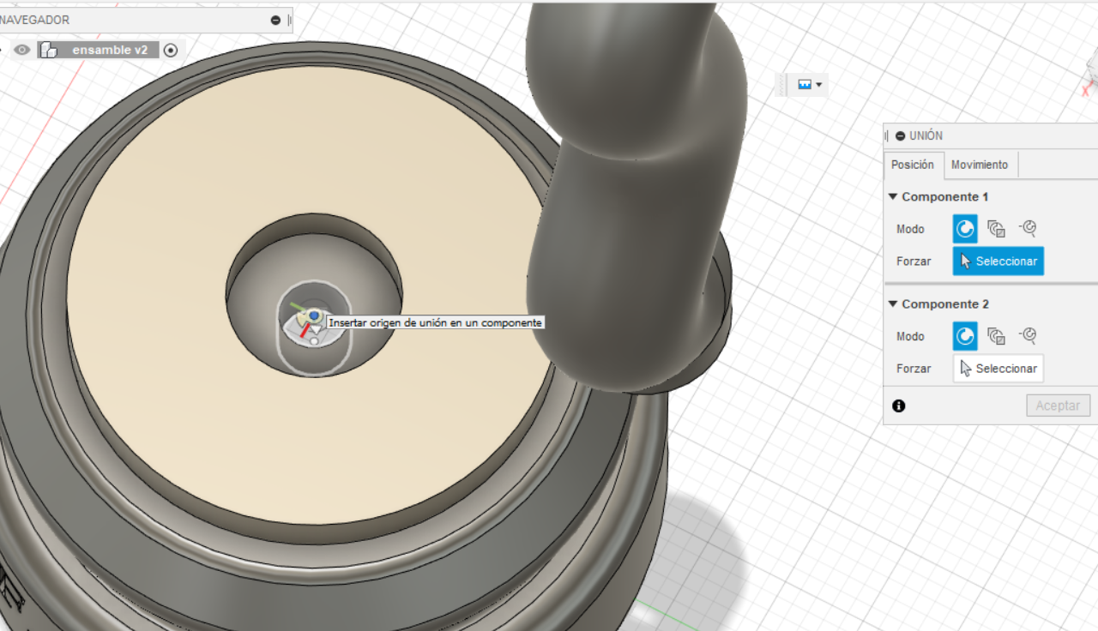
Task: Collapse the Componente 2 section
Action: tap(893, 303)
